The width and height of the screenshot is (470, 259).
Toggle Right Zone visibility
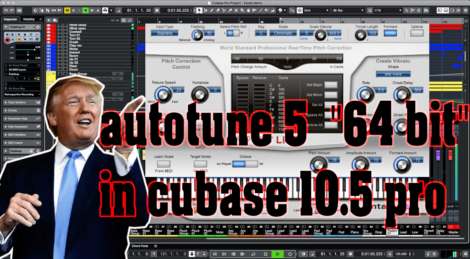tap(452, 10)
